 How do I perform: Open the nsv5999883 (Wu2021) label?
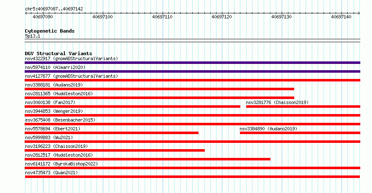(49, 137)
